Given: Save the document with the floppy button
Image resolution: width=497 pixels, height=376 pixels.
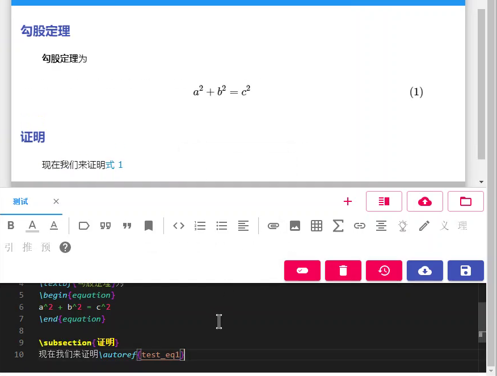Looking at the screenshot, I should coord(466,271).
